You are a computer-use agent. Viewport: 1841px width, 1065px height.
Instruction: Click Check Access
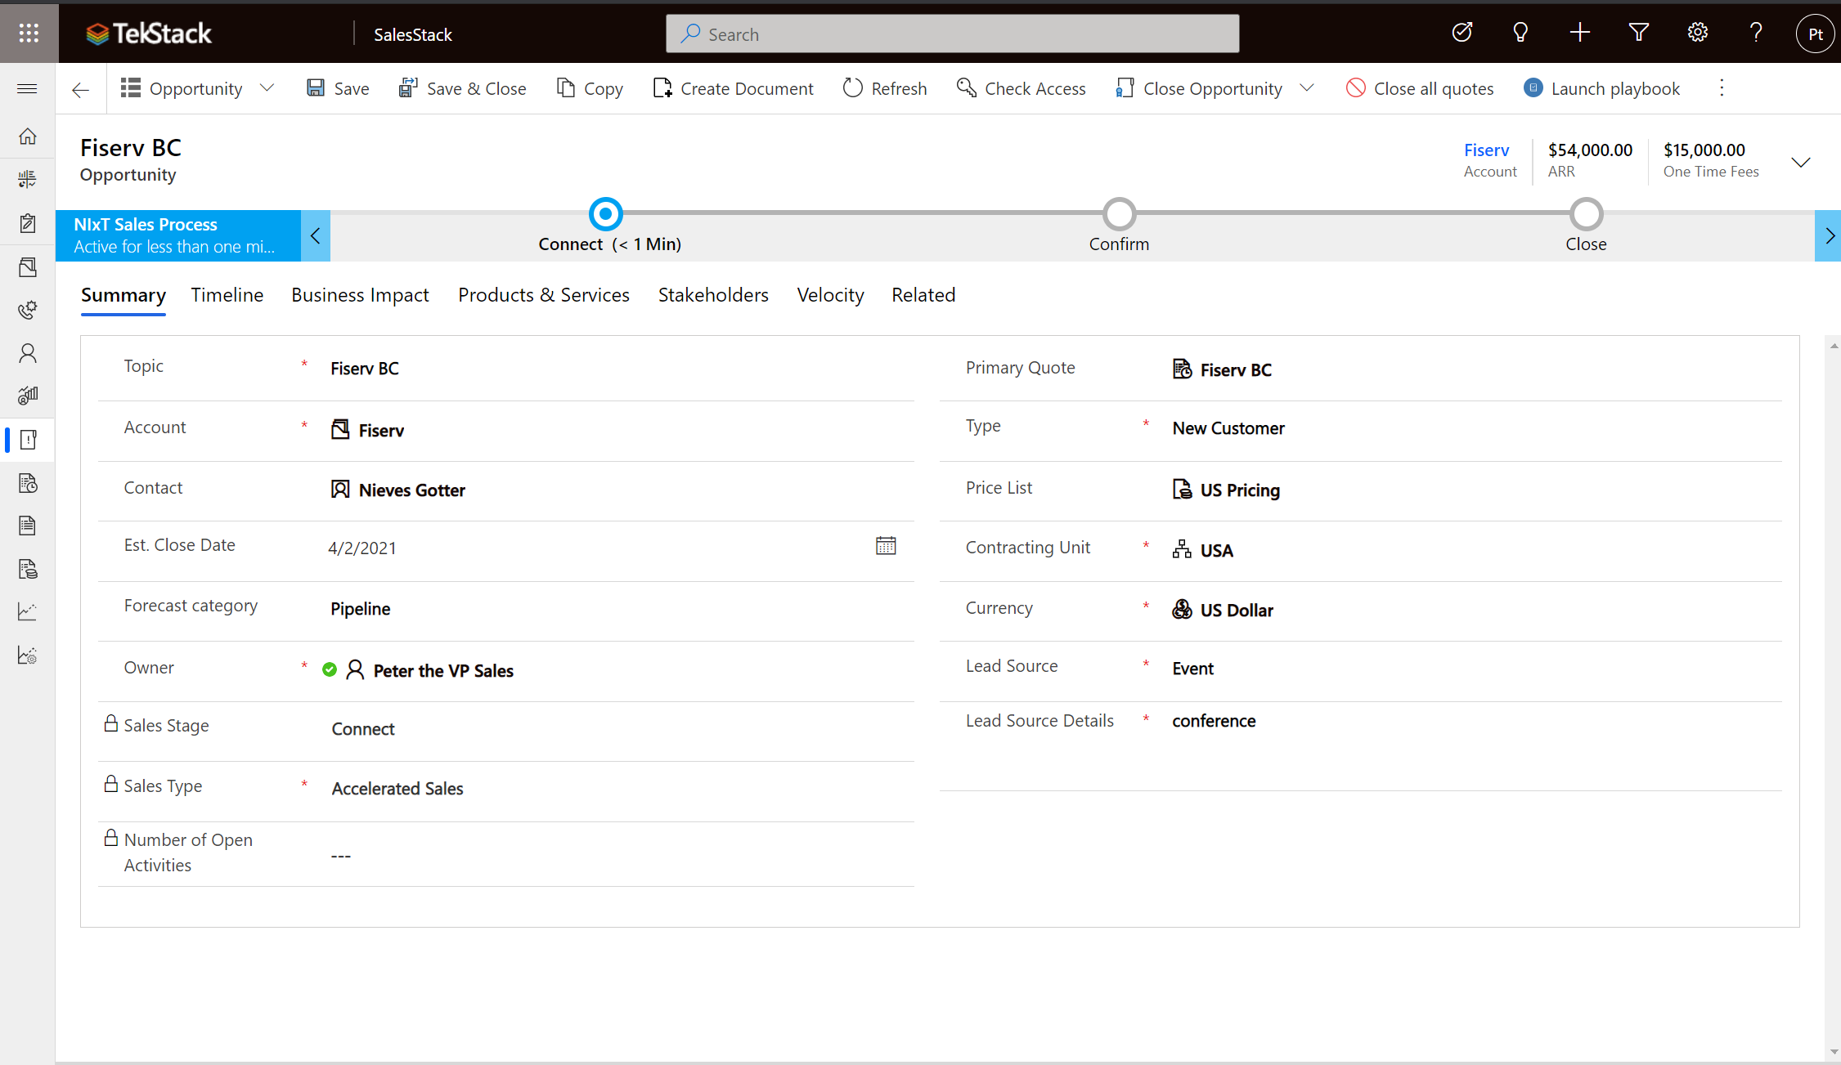(x=1021, y=88)
